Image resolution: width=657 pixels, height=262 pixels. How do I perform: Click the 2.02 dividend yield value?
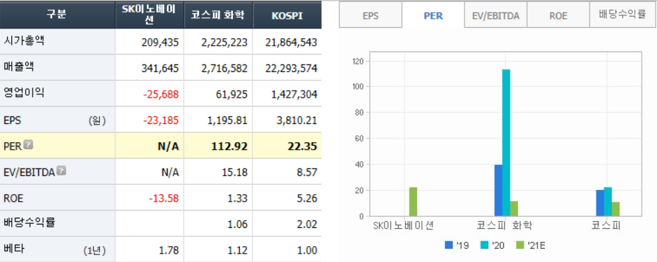tap(307, 224)
